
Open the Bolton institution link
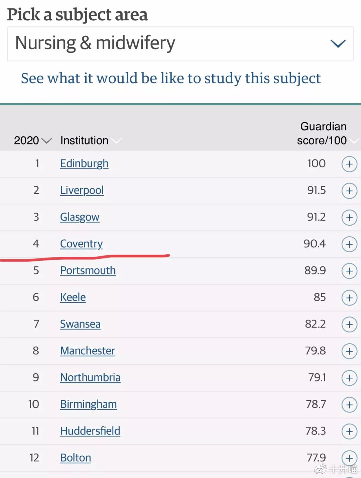pos(76,458)
